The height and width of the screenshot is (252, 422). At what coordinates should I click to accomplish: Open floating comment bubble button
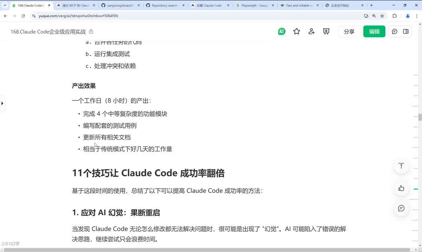pyautogui.click(x=401, y=208)
